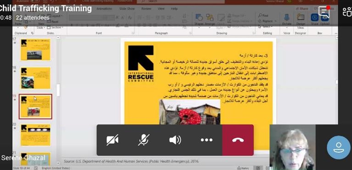The width and height of the screenshot is (352, 170).
Task: Open the Font group dialog launcher
Action: pos(133,33)
